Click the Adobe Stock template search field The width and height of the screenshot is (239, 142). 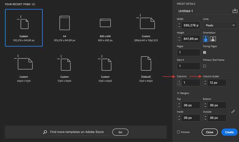tap(79, 132)
